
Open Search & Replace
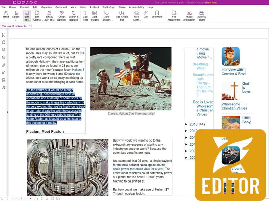click(x=73, y=16)
